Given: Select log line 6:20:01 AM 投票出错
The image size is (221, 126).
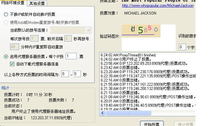Looking at the screenshot, I should (x=120, y=101).
